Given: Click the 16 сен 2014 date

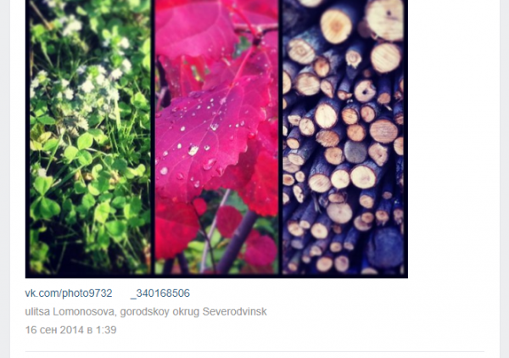Looking at the screenshot, I should pos(54,330).
